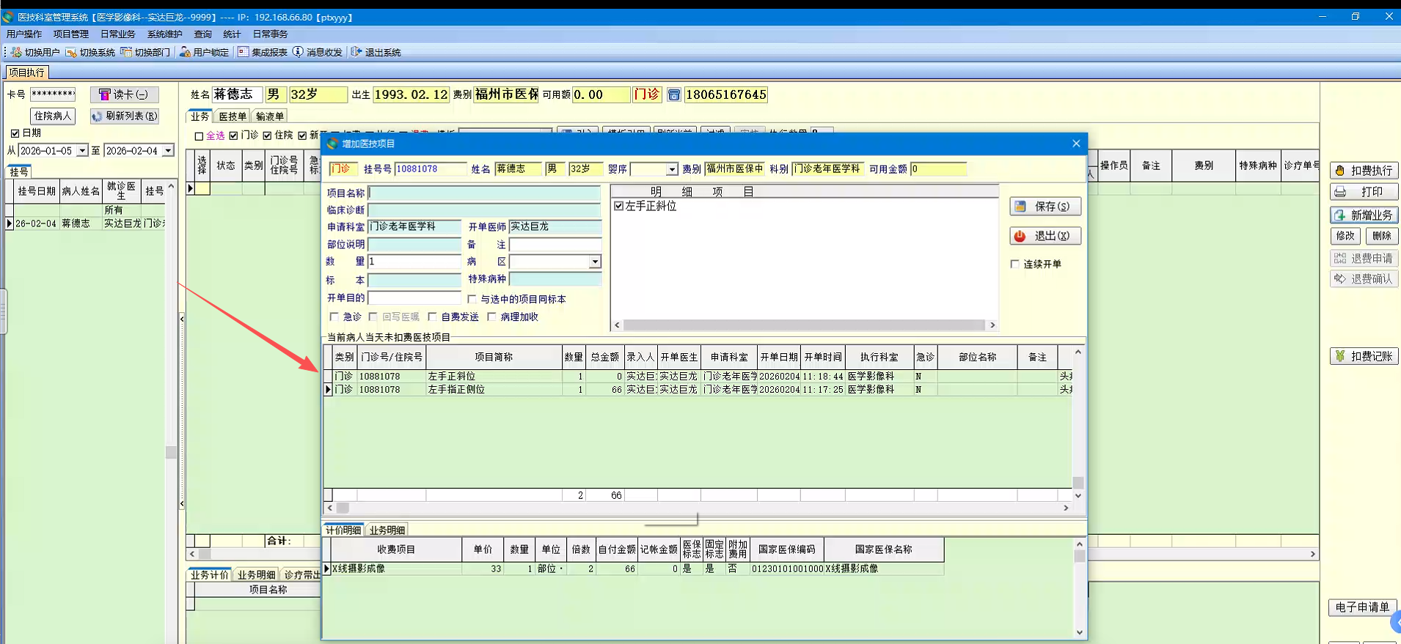Click the app logo in the main title bar
The width and height of the screenshot is (1401, 644).
tap(8, 17)
